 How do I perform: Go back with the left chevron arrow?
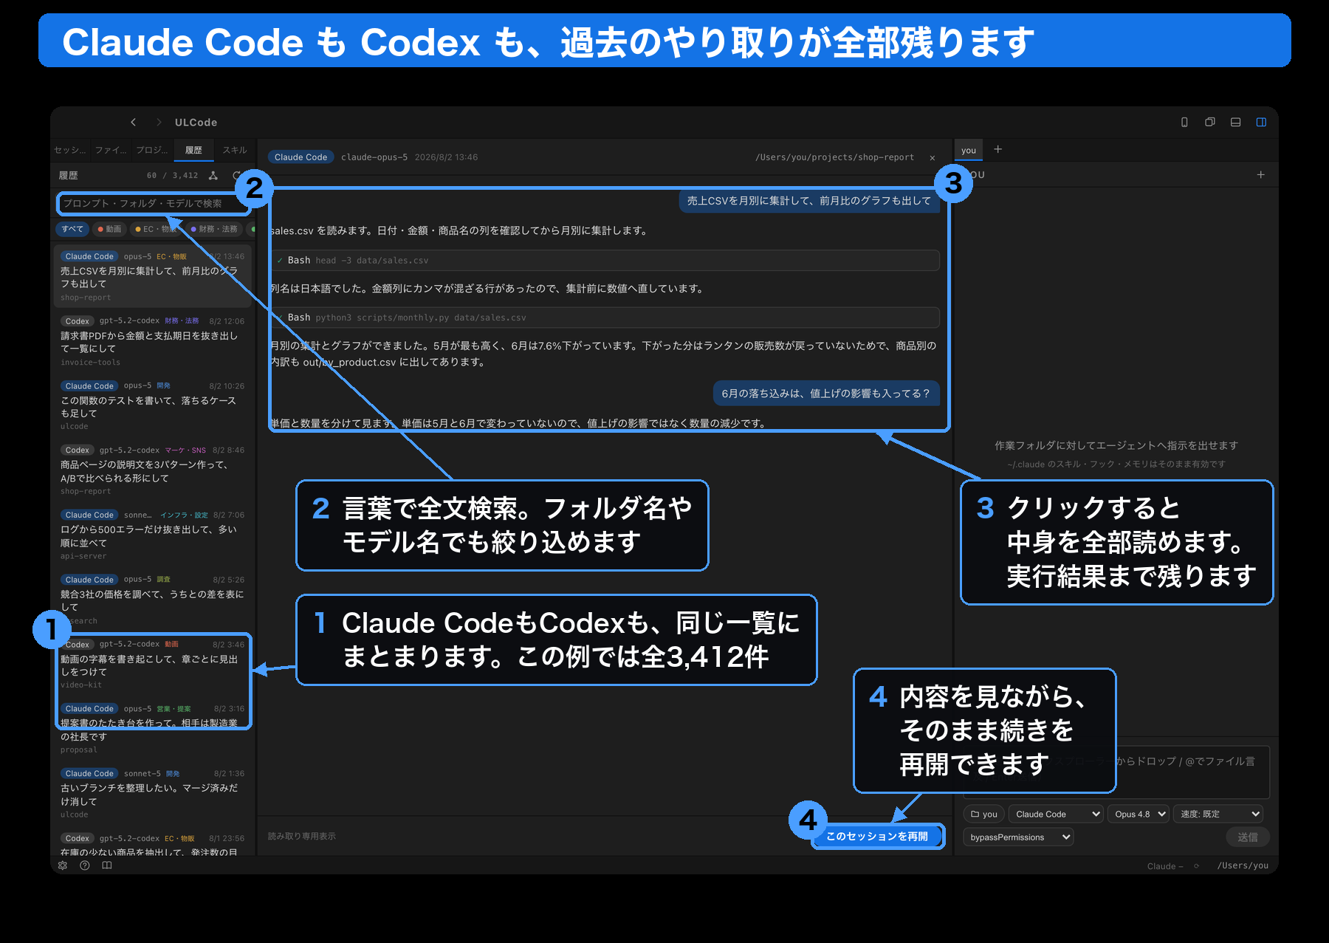coord(134,123)
